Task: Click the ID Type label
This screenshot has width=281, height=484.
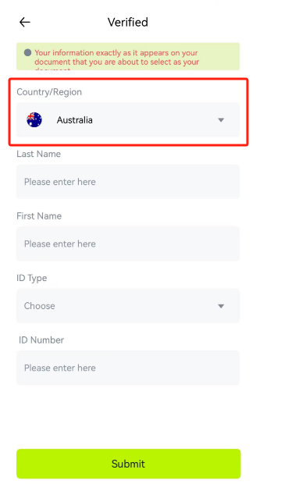Action: (x=32, y=278)
